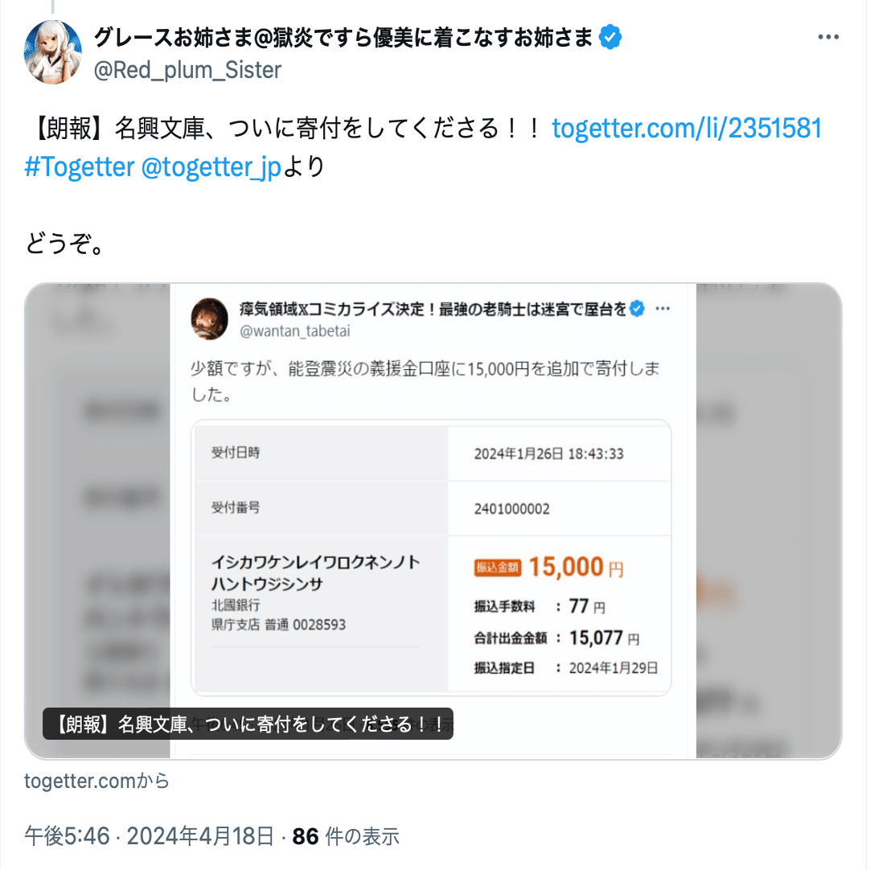Click the embedded tweet's verified badge
The height and width of the screenshot is (870, 870).
point(638,309)
